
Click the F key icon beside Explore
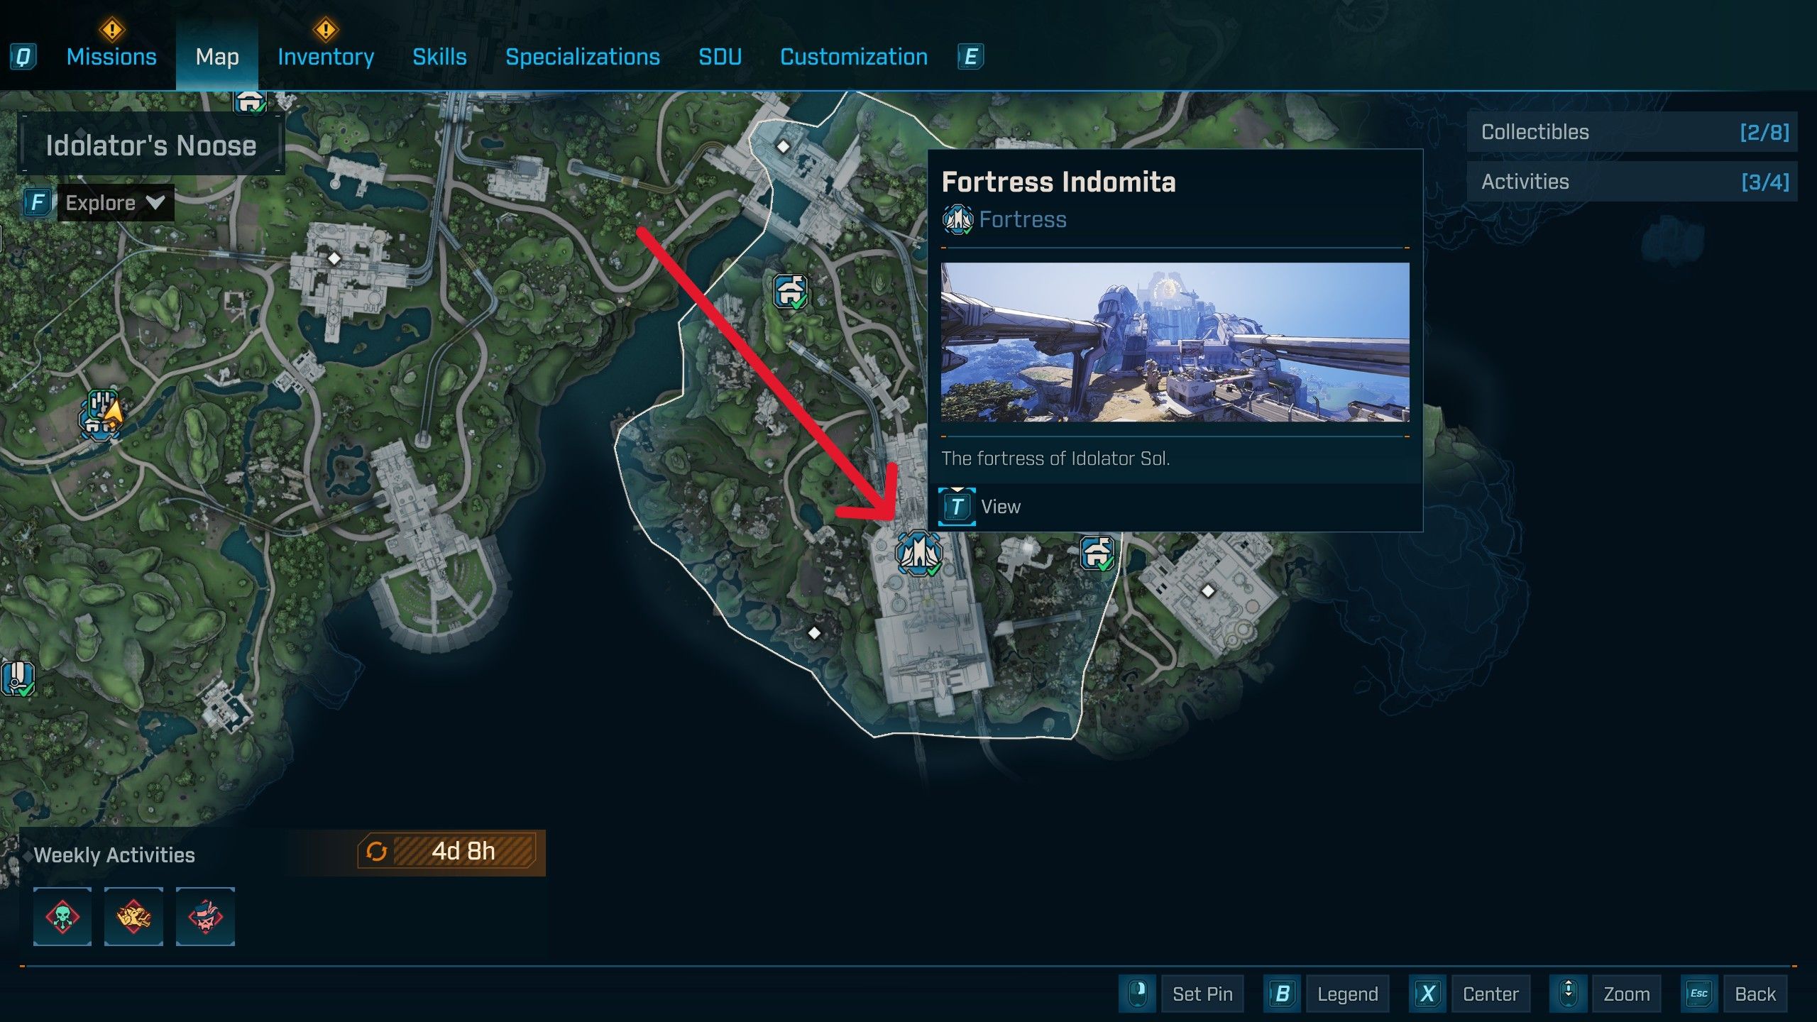point(38,203)
